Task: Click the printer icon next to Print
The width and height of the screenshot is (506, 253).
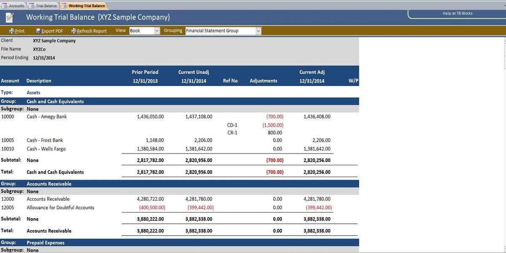Action: coord(12,31)
